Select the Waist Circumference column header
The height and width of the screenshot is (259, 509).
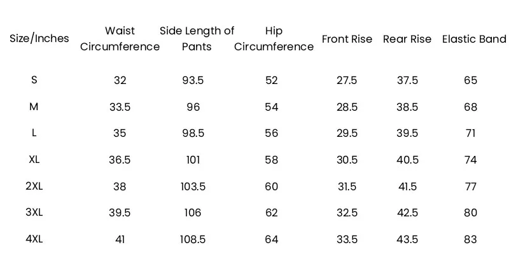(120, 39)
